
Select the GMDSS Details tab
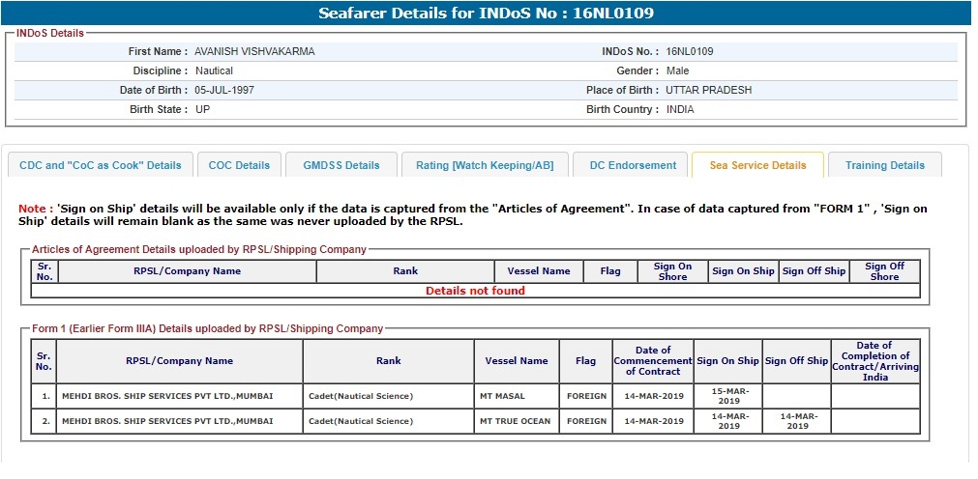[341, 165]
